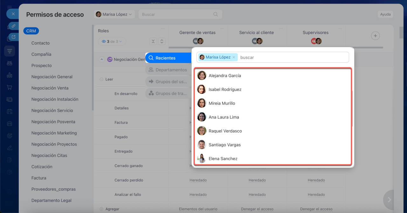Collapse the Leer permission group
The width and height of the screenshot is (407, 213).
[x=101, y=79]
